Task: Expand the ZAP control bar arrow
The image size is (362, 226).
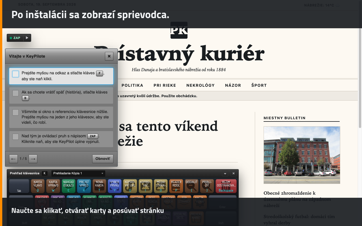Action: (27, 38)
